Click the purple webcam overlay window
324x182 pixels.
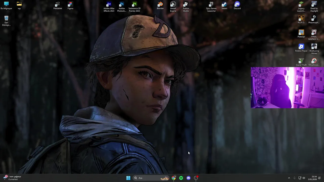pos(287,87)
